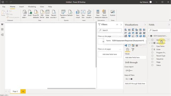Image resolution: width=171 pixels, height=96 pixels.
Task: Select the Page 1 tab
Action: click(15, 91)
